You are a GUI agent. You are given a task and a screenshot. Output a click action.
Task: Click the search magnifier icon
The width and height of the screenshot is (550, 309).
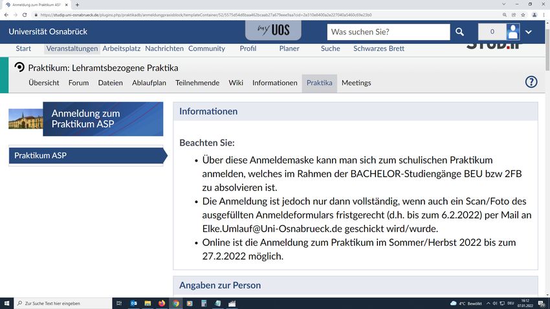point(459,32)
